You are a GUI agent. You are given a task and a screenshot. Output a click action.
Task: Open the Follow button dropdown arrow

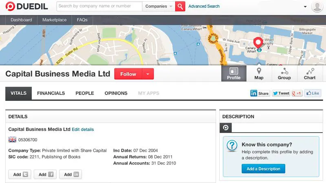pyautogui.click(x=148, y=74)
